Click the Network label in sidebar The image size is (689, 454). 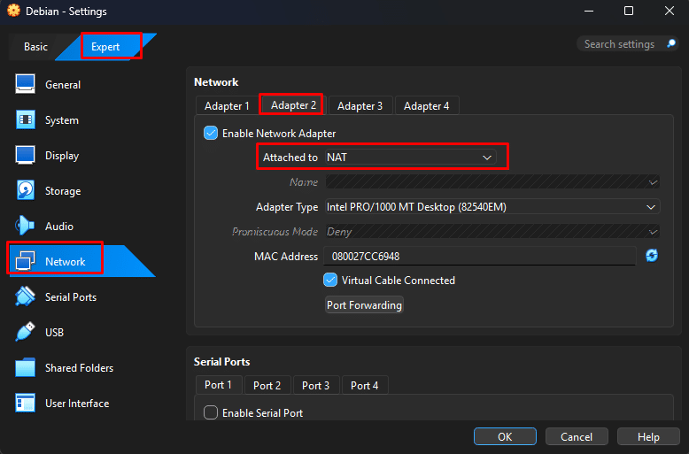pyautogui.click(x=65, y=262)
